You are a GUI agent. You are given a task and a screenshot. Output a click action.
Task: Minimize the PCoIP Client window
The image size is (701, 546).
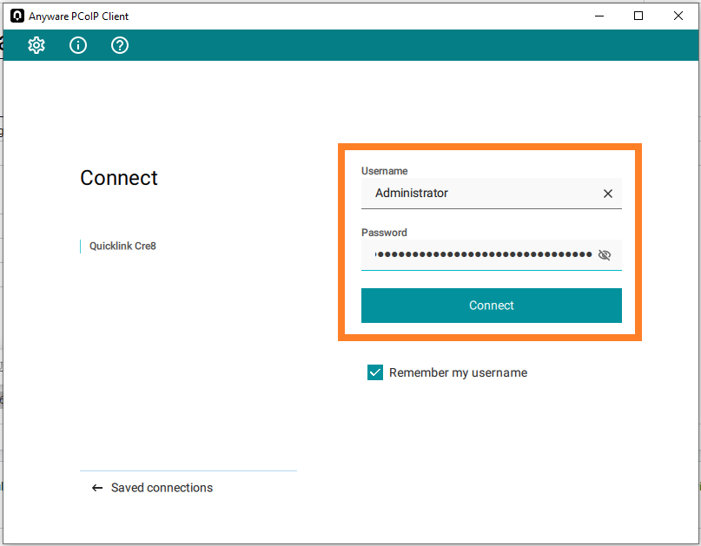point(599,16)
